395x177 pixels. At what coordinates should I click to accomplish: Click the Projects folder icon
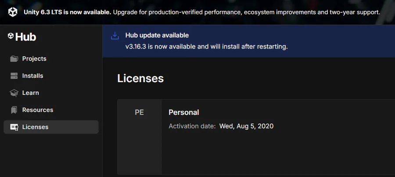click(14, 59)
